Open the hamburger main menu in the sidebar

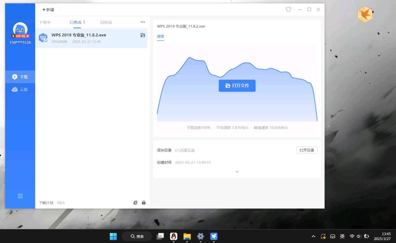(20, 196)
